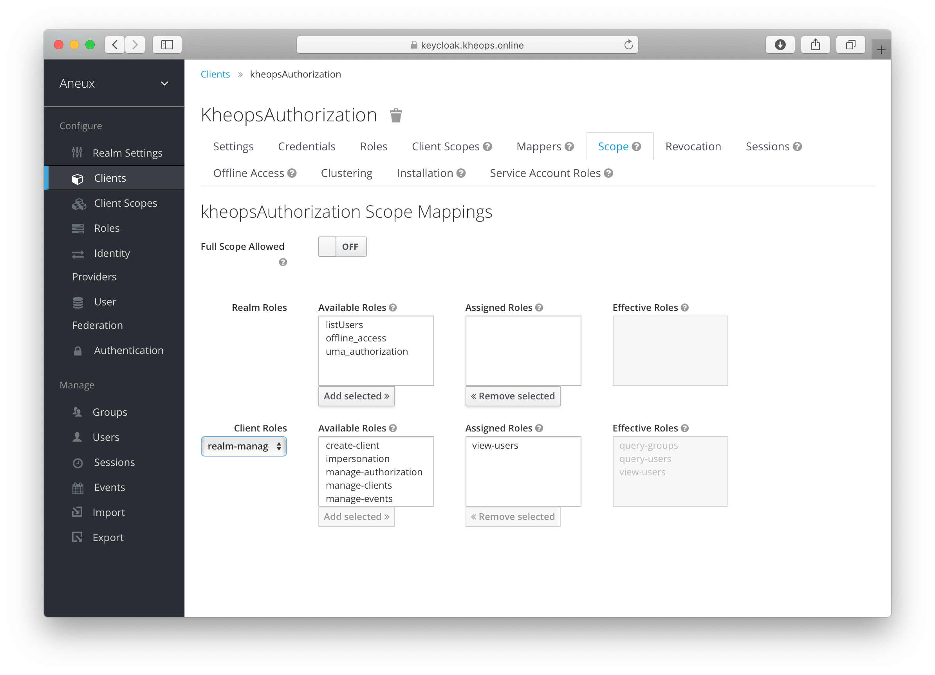Click the browser address bar
935x675 pixels.
(x=467, y=45)
